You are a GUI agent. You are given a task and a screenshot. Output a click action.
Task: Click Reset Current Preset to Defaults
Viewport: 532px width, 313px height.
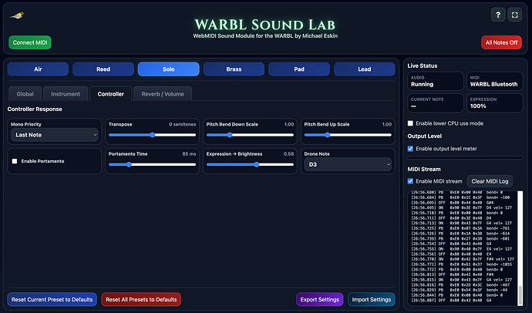click(52, 299)
